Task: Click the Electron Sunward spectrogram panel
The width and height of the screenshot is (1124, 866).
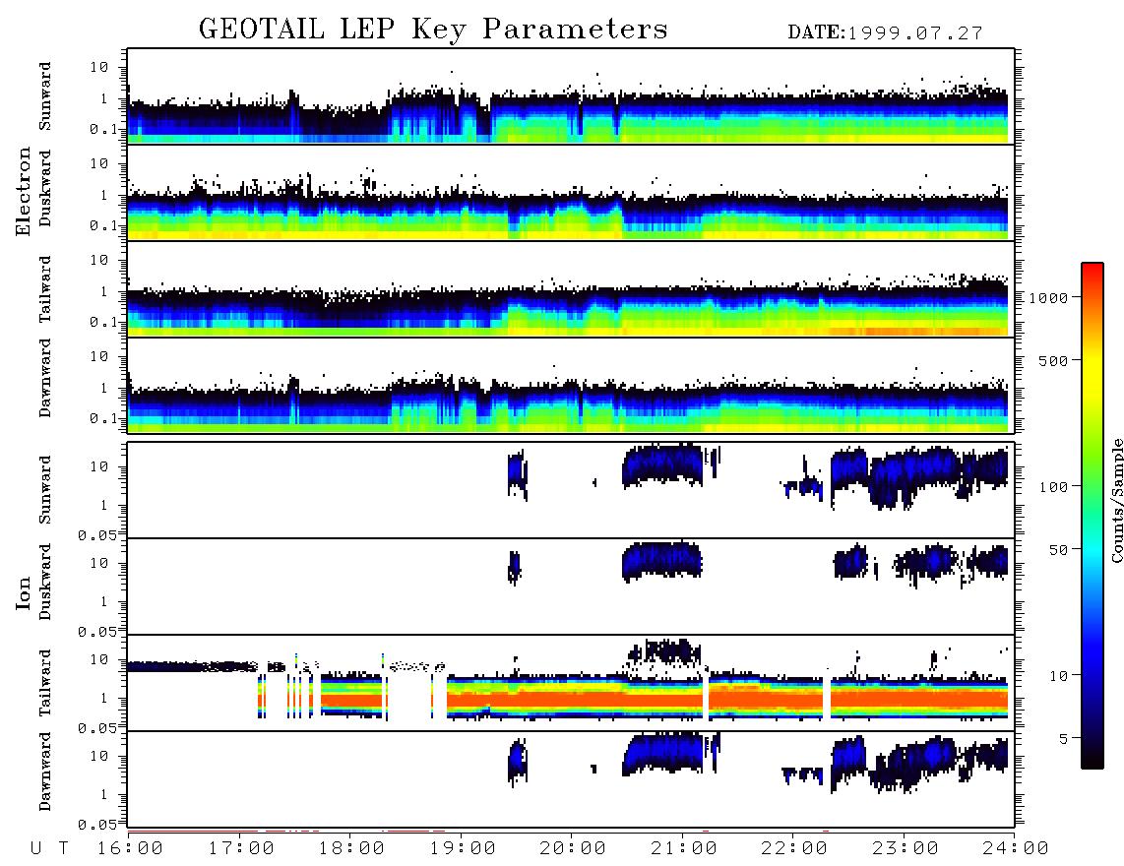Action: (571, 96)
